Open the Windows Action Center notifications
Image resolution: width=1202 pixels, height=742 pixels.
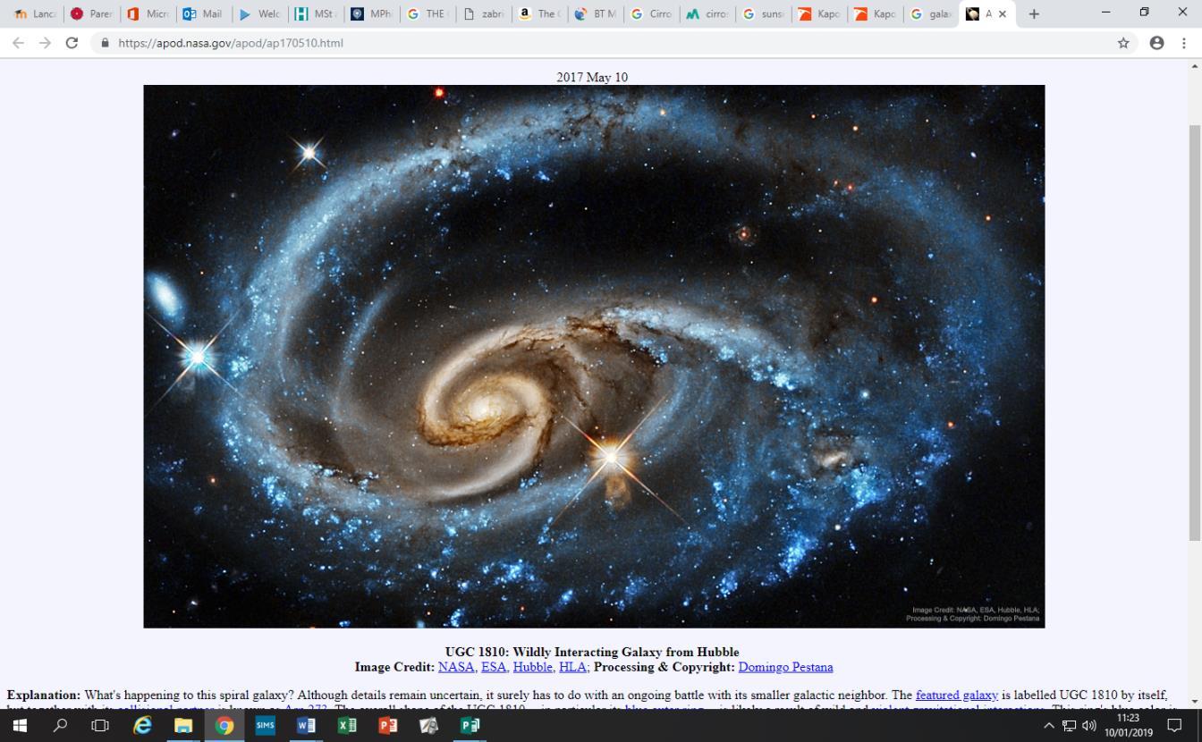(1175, 725)
